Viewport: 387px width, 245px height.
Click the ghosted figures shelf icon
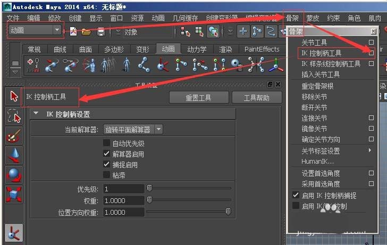click(108, 65)
